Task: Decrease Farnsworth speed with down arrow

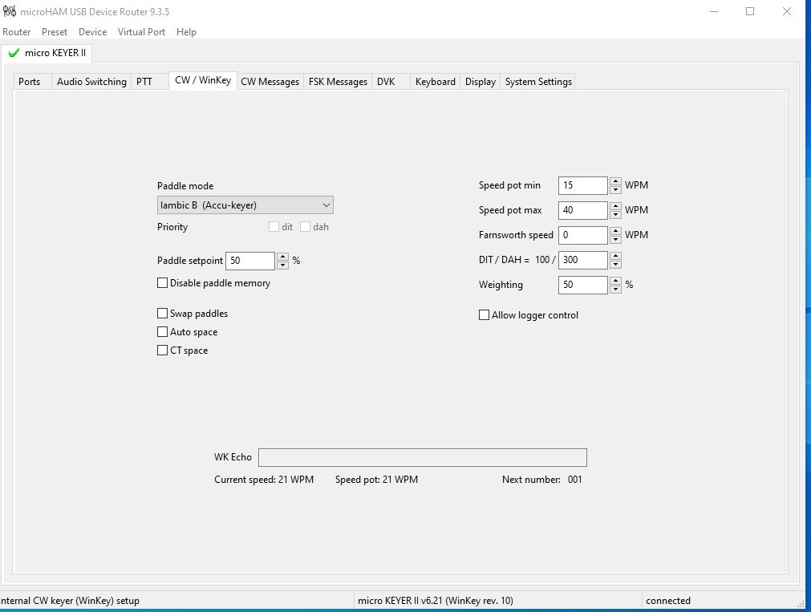Action: click(x=615, y=240)
